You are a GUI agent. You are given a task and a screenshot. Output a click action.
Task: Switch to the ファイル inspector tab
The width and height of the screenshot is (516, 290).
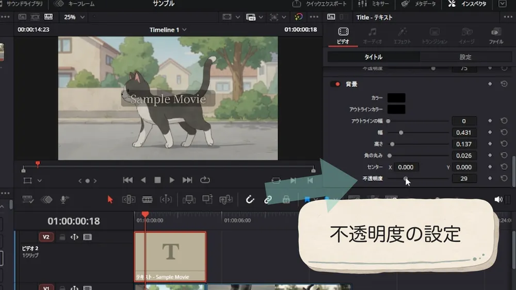496,36
